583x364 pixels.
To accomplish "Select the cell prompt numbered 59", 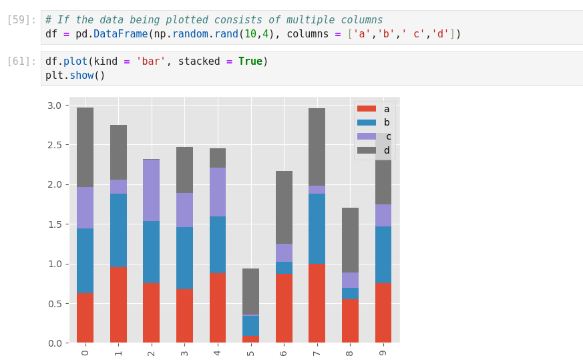I will [21, 20].
